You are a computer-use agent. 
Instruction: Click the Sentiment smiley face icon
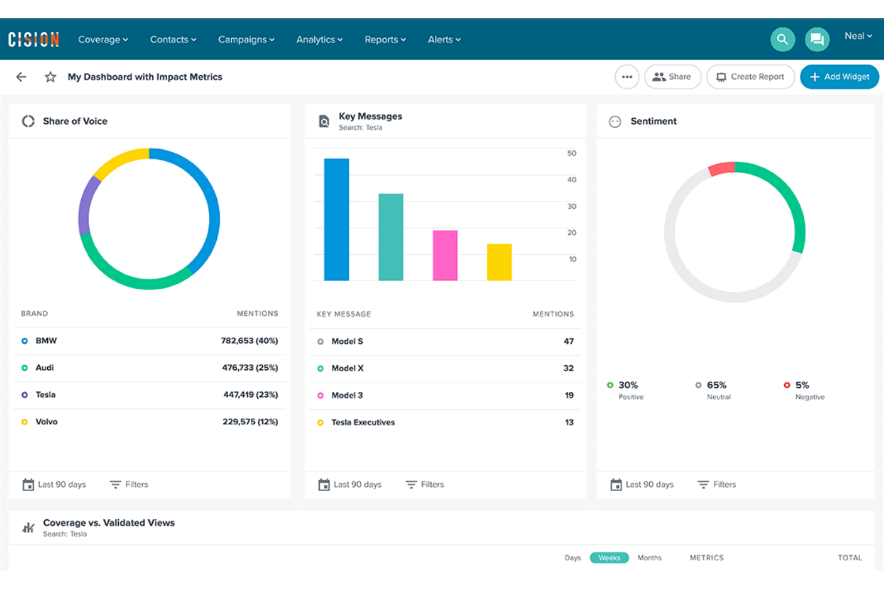[615, 121]
